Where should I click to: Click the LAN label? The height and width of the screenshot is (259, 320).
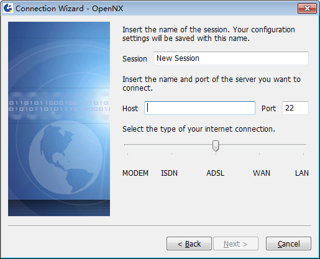(302, 173)
